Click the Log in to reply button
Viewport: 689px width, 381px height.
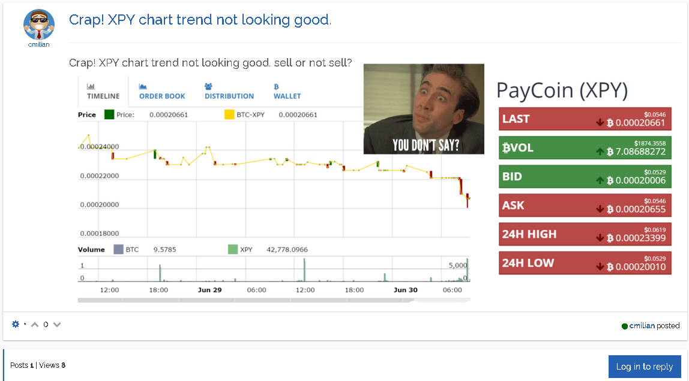645,367
